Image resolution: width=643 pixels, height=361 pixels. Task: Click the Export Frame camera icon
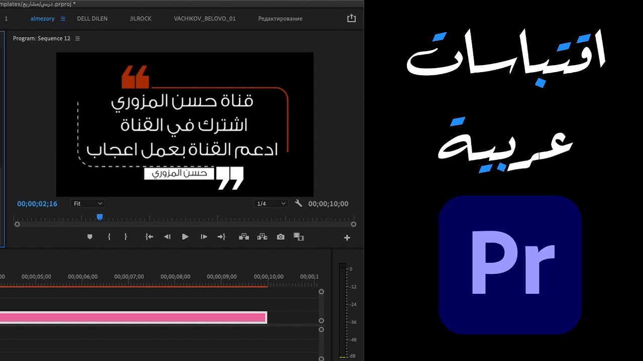[281, 237]
